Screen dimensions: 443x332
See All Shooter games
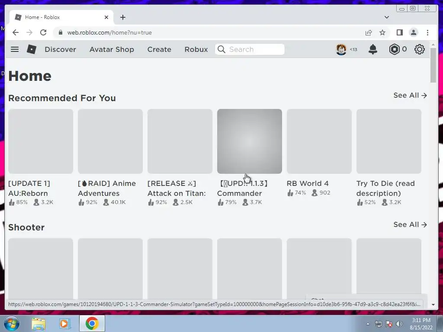[410, 225]
